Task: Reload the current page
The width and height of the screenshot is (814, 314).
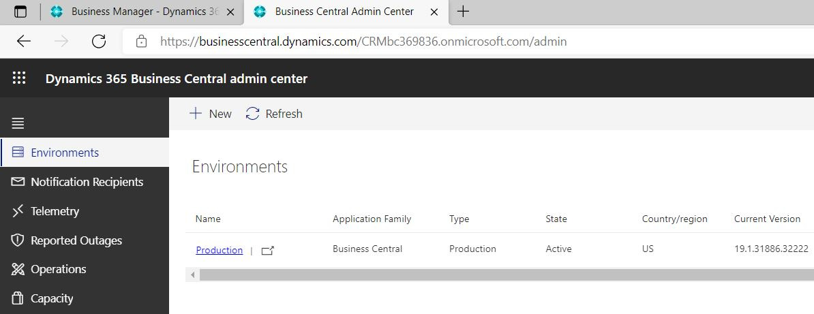Action: [x=99, y=42]
